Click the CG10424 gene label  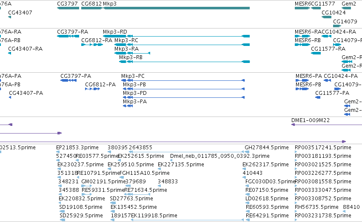(x=333, y=12)
